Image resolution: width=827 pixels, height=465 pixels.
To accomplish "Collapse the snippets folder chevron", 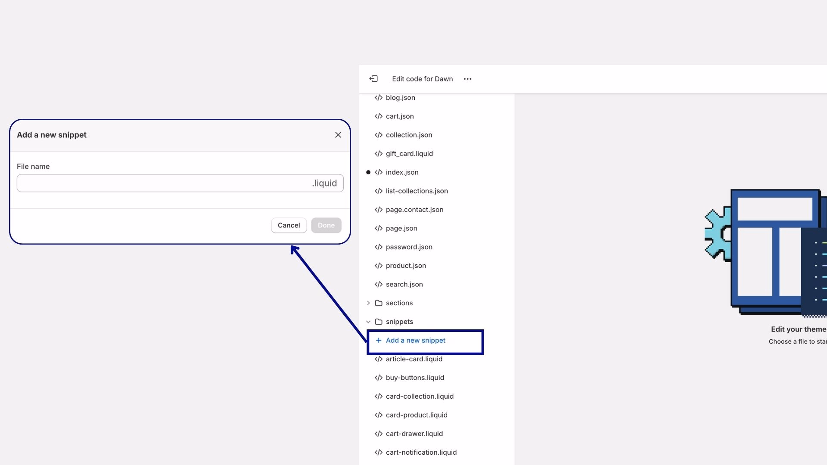I will click(368, 322).
